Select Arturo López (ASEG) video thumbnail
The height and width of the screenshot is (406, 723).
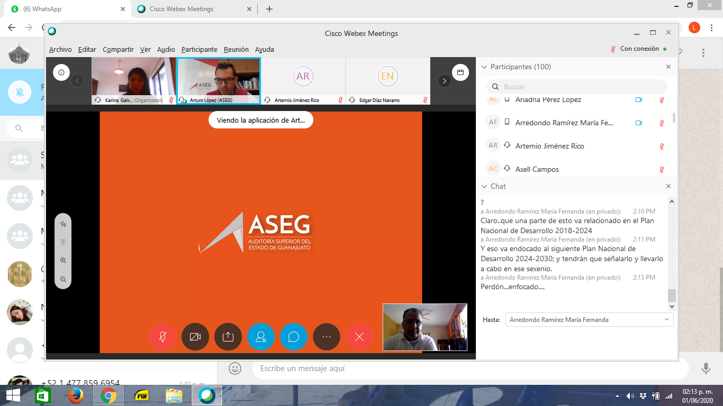click(219, 81)
